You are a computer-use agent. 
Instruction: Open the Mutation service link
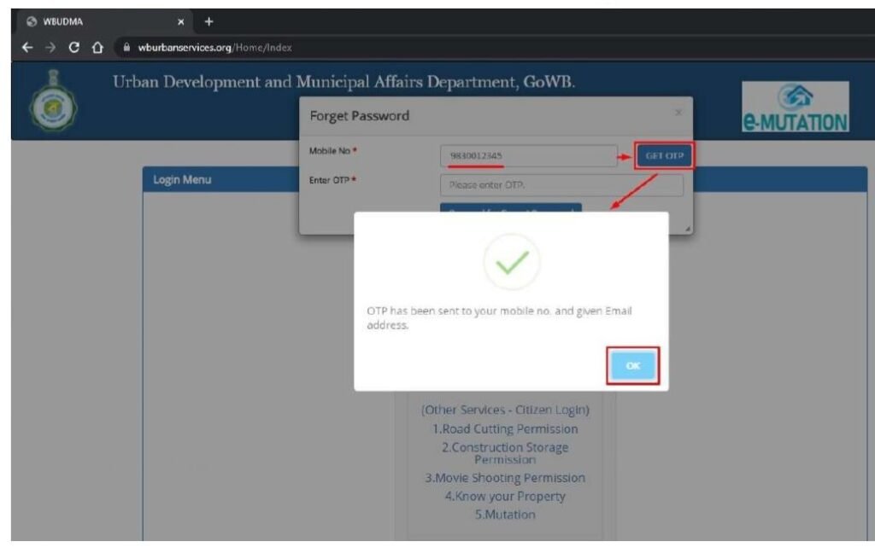click(x=505, y=515)
